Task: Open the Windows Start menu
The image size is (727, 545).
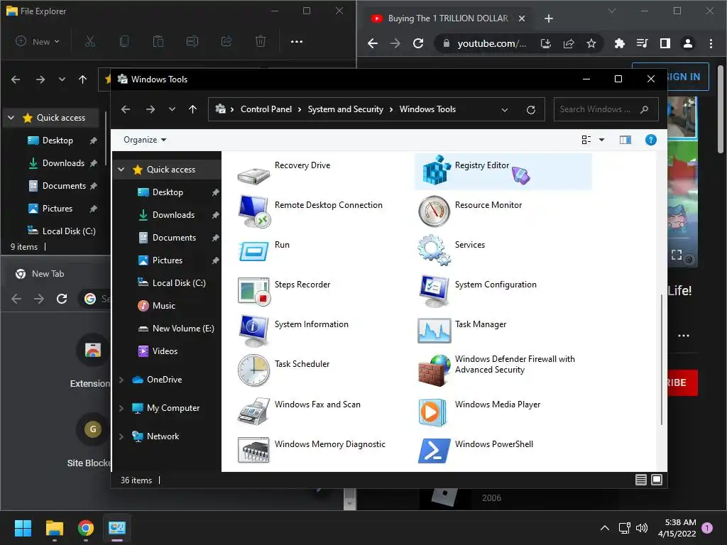Action: (x=23, y=528)
